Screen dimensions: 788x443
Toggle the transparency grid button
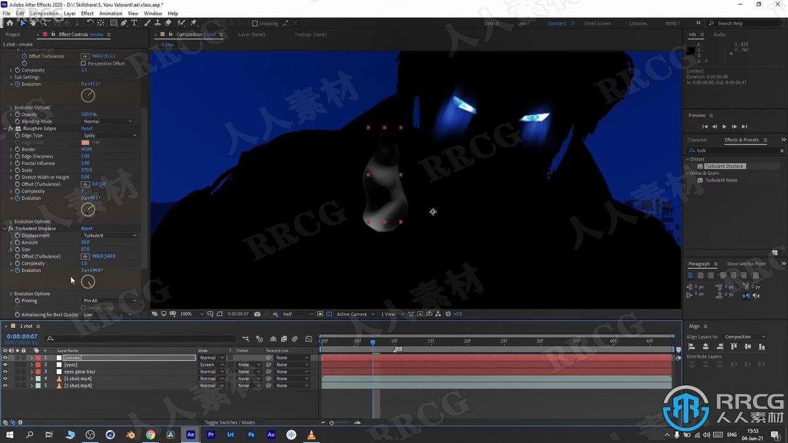click(329, 314)
